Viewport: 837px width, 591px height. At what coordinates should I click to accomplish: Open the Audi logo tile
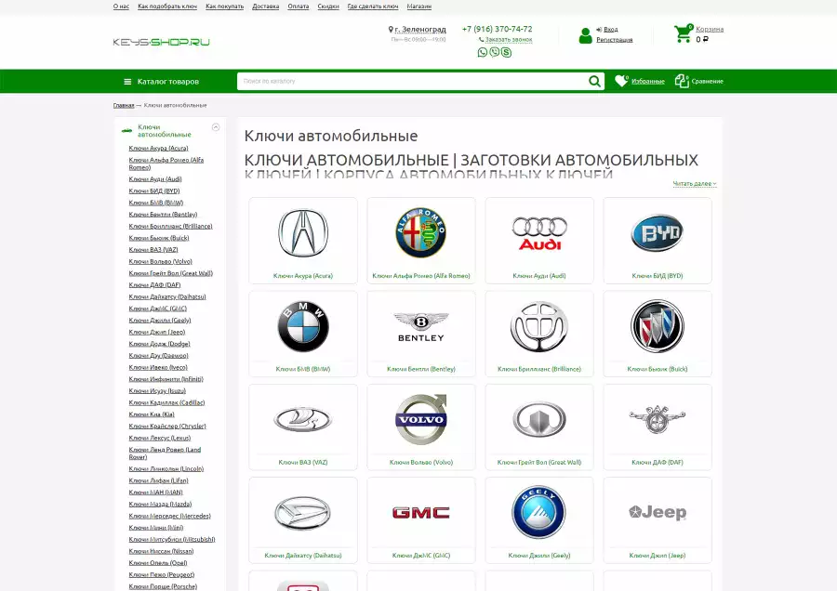tap(539, 241)
